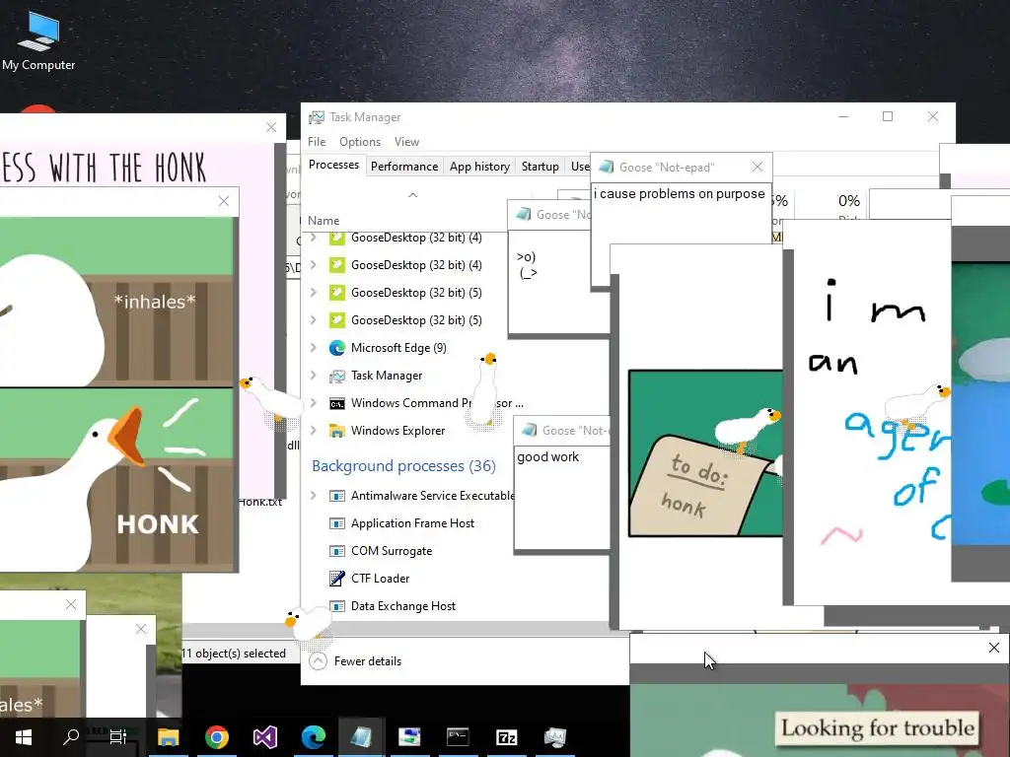The width and height of the screenshot is (1010, 757).
Task: Select the Data Exchange Host row text
Action: click(403, 606)
